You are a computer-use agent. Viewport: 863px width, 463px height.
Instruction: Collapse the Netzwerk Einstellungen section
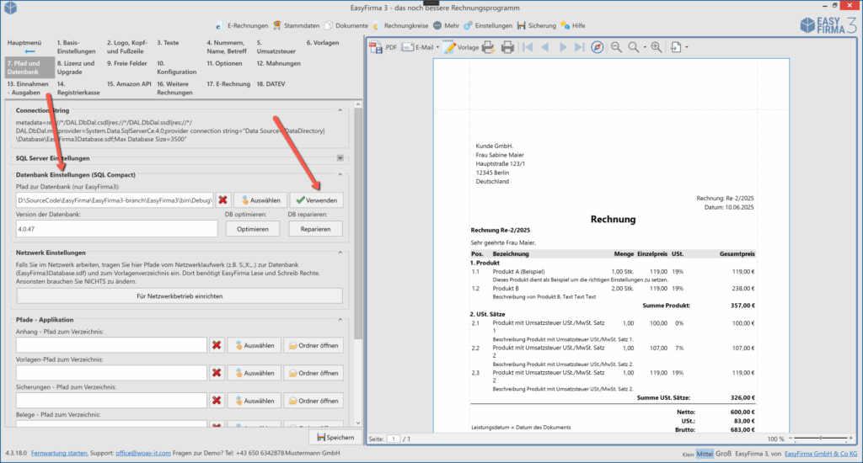[340, 253]
